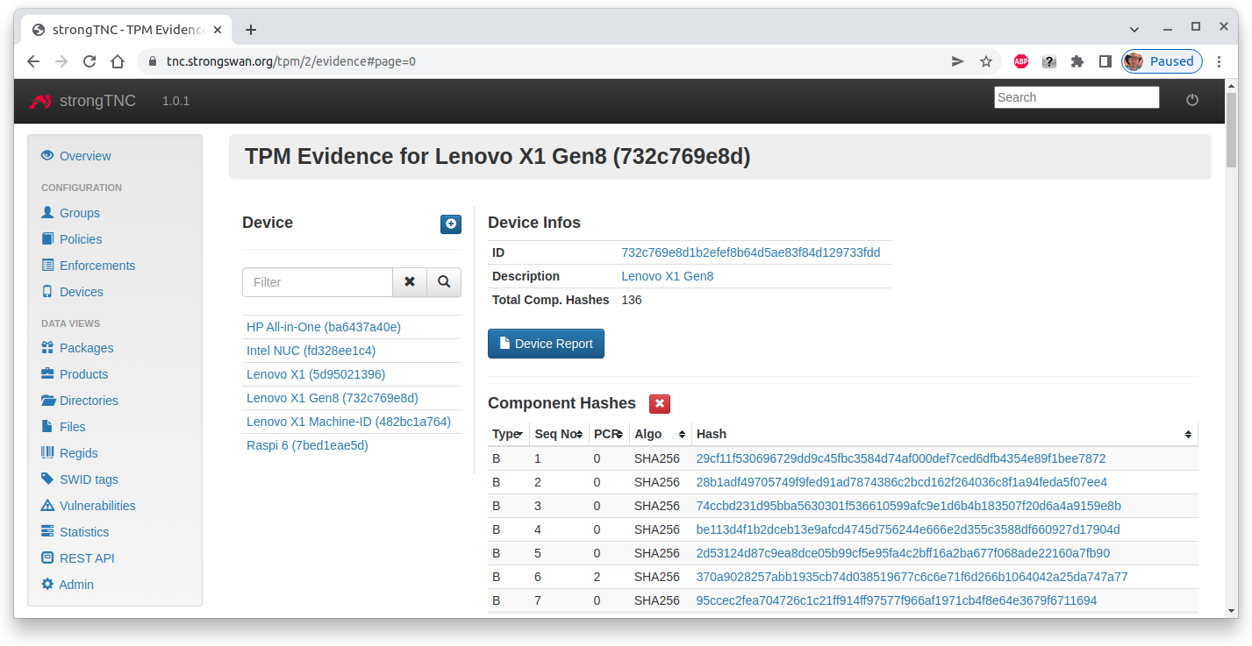Image resolution: width=1252 pixels, height=646 pixels.
Task: Open Groups user icon in sidebar
Action: (x=47, y=213)
